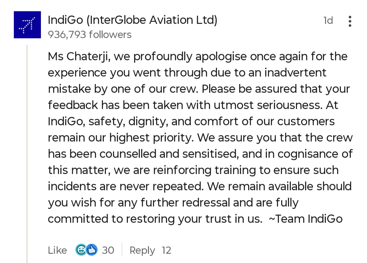Open IndiGo (InterGlobe Aviation Ltd) profile name

pos(132,20)
